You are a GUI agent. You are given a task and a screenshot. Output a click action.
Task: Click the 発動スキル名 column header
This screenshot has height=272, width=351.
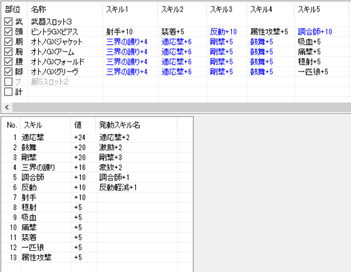[x=136, y=125]
